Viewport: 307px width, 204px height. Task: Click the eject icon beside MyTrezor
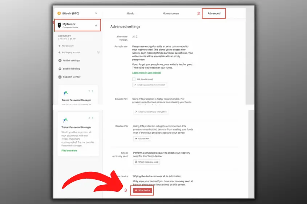(x=96, y=25)
